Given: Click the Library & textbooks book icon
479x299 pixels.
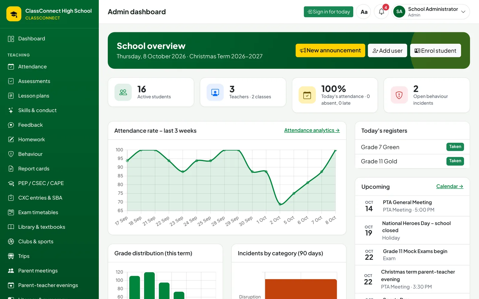Looking at the screenshot, I should point(11,227).
